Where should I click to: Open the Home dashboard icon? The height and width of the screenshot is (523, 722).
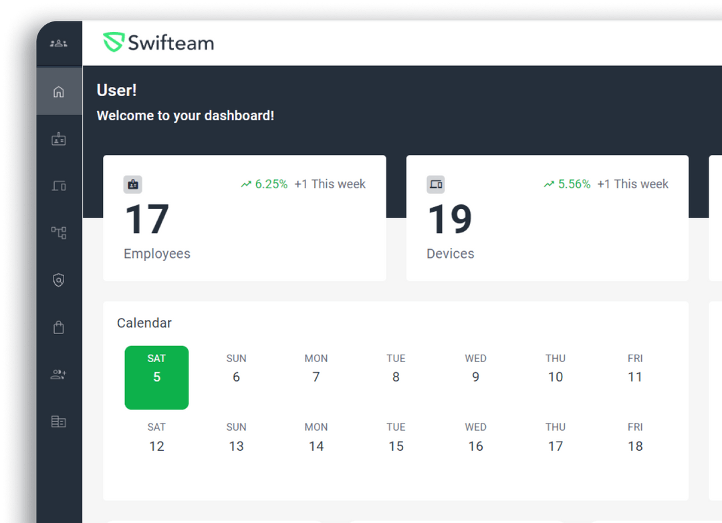click(x=59, y=92)
